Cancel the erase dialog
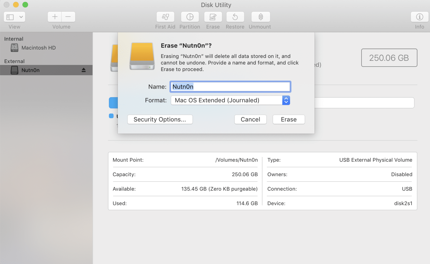 click(x=250, y=120)
